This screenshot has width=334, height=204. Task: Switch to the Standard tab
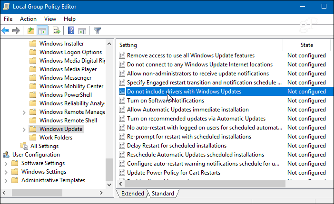click(163, 194)
